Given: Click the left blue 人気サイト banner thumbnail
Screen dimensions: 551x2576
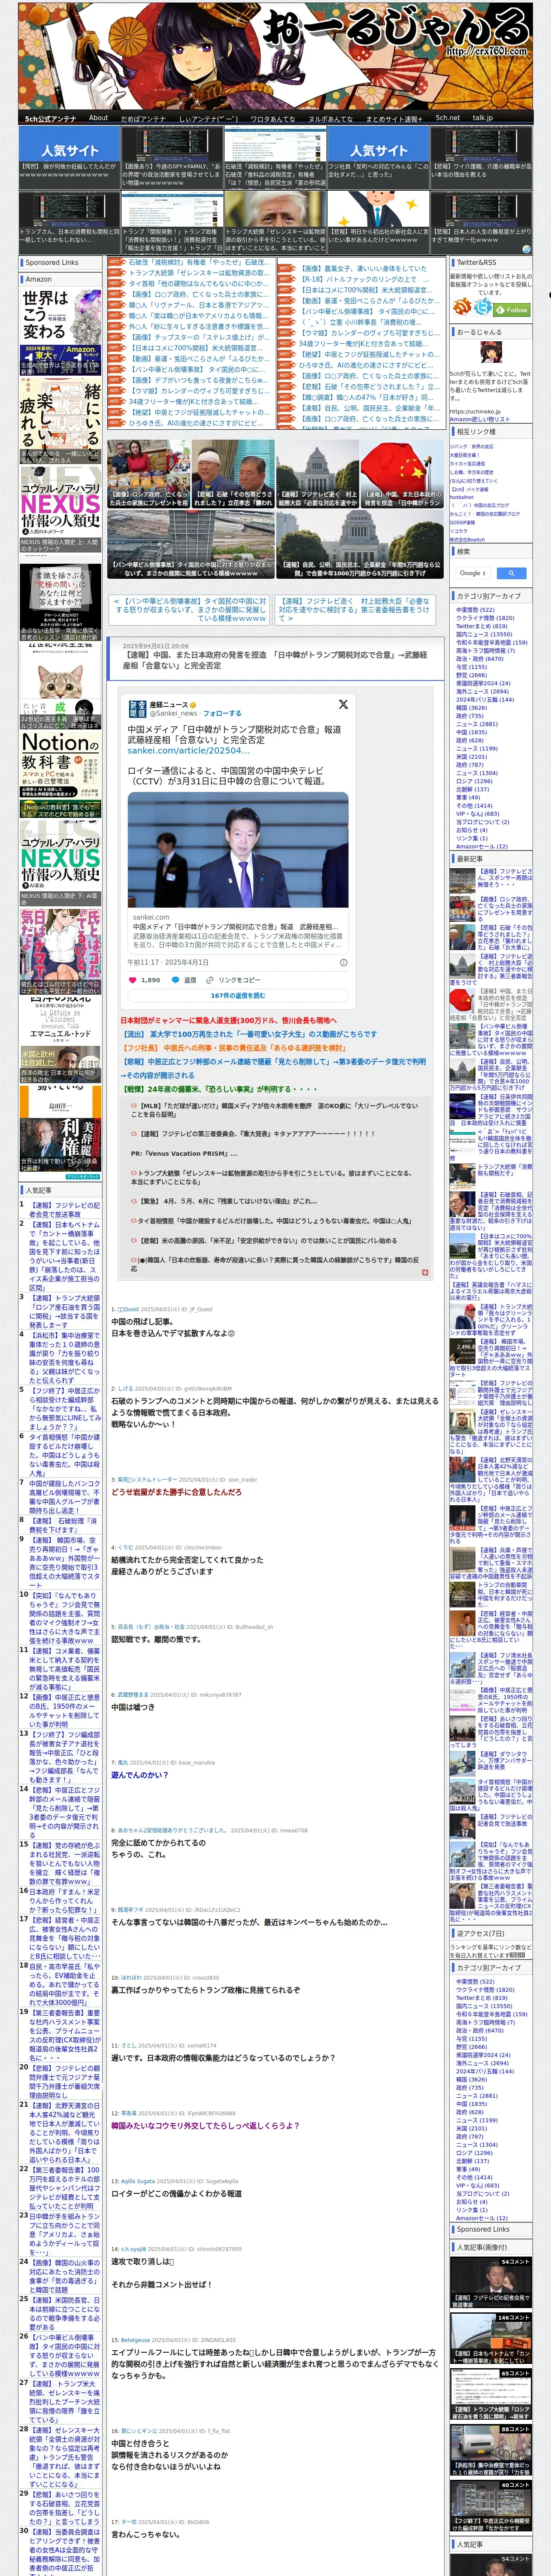Looking at the screenshot, I should (69, 158).
